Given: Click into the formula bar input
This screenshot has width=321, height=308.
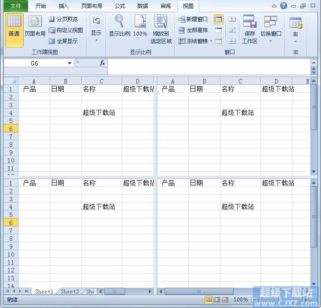Looking at the screenshot, I should pos(209,67).
